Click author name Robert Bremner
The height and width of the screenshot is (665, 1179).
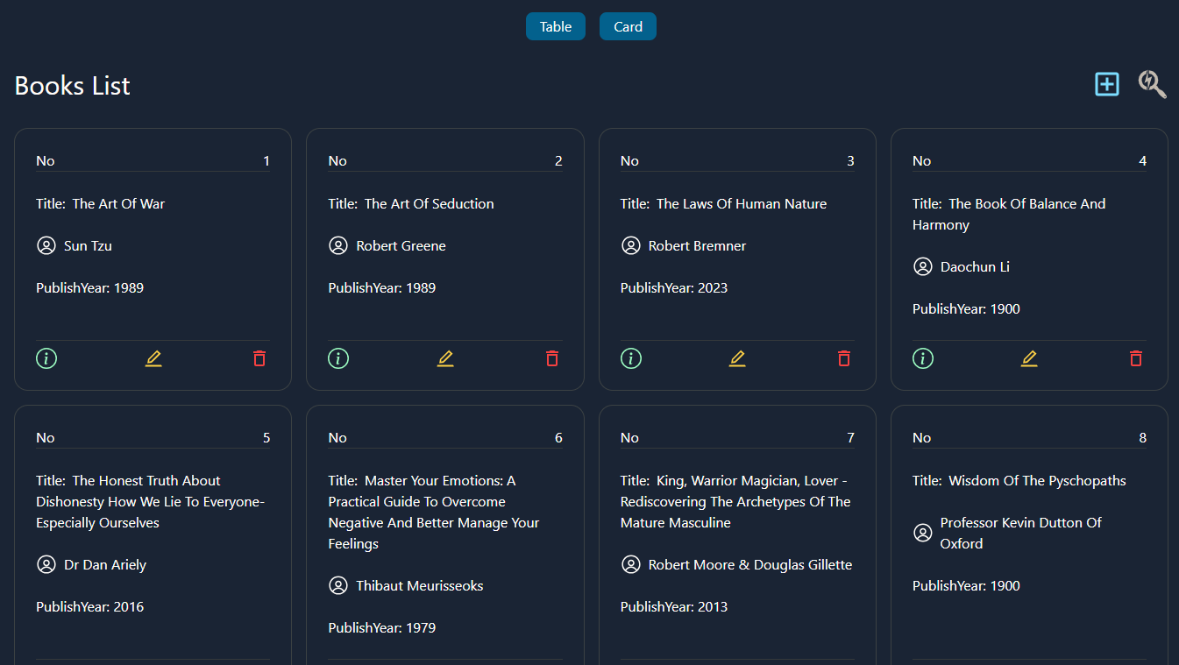(697, 245)
